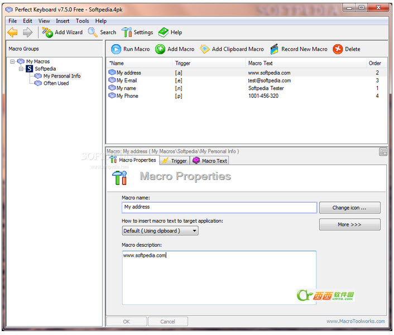This screenshot has width=394, height=335.
Task: Click the More >>> button
Action: (x=349, y=224)
